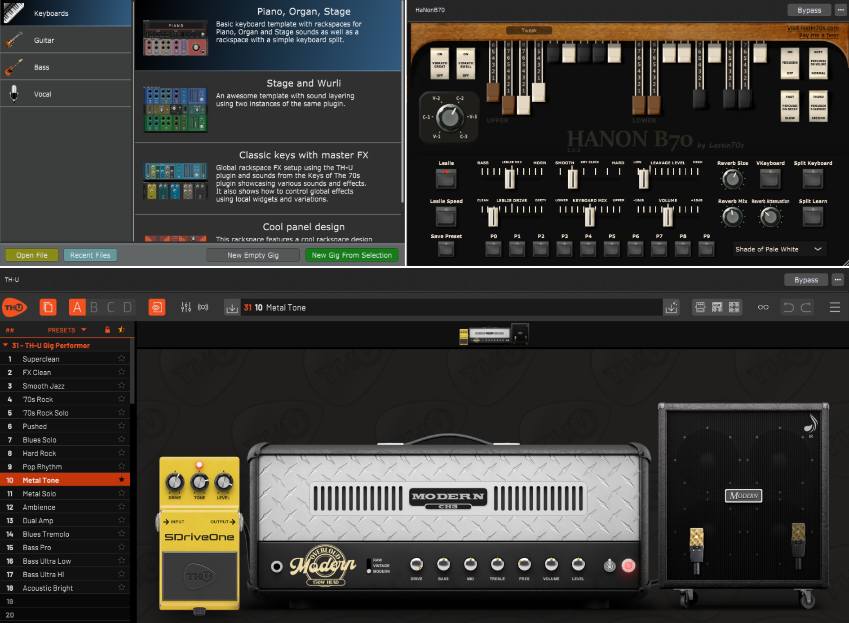The width and height of the screenshot is (849, 623).
Task: Click the TH-U tuner icon
Action: pyautogui.click(x=203, y=307)
